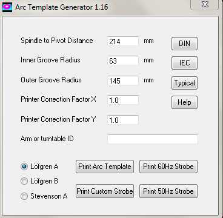Click the Outer Groove Radius label
223x218 pixels.
pos(51,80)
